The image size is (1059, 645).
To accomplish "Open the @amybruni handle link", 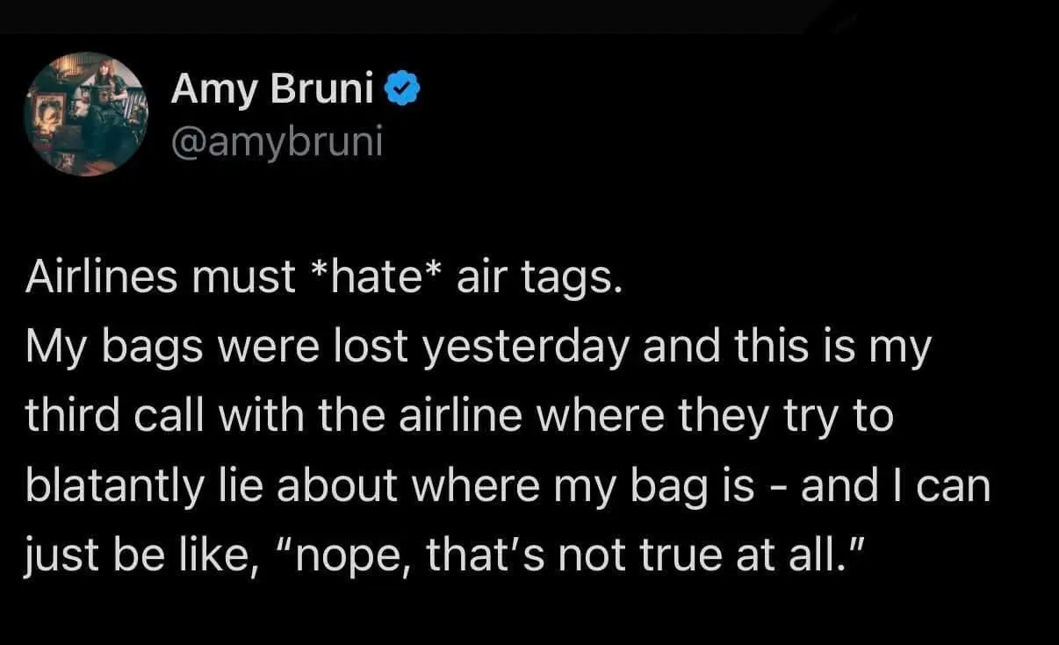I will point(277,140).
